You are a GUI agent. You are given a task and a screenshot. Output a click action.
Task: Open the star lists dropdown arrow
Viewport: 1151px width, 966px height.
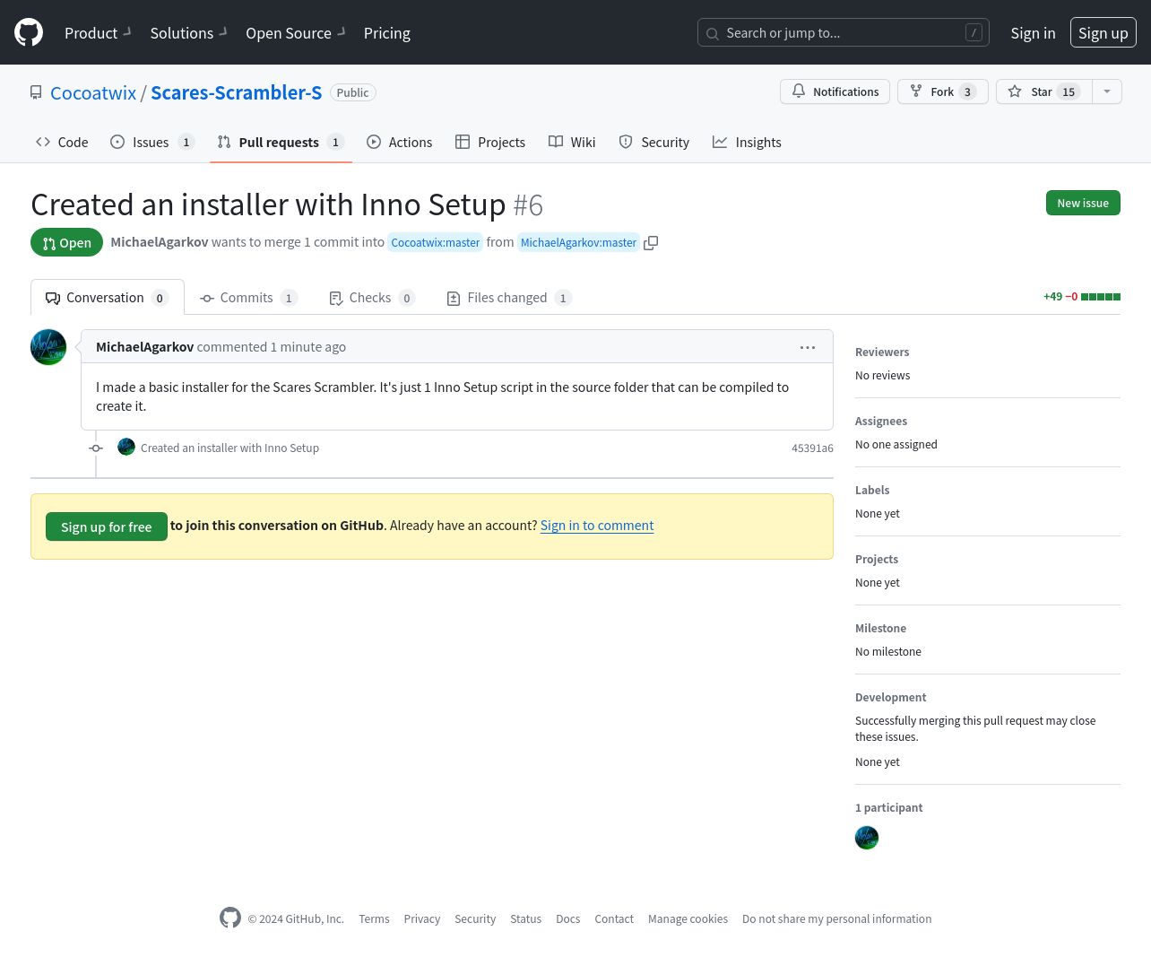(1107, 91)
